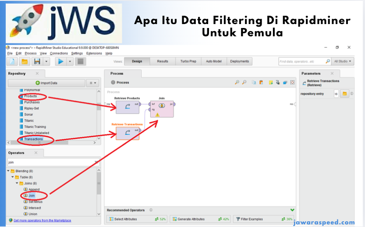This screenshot has width=365, height=227.
Task: Click the Import Data button
Action: tap(46, 83)
